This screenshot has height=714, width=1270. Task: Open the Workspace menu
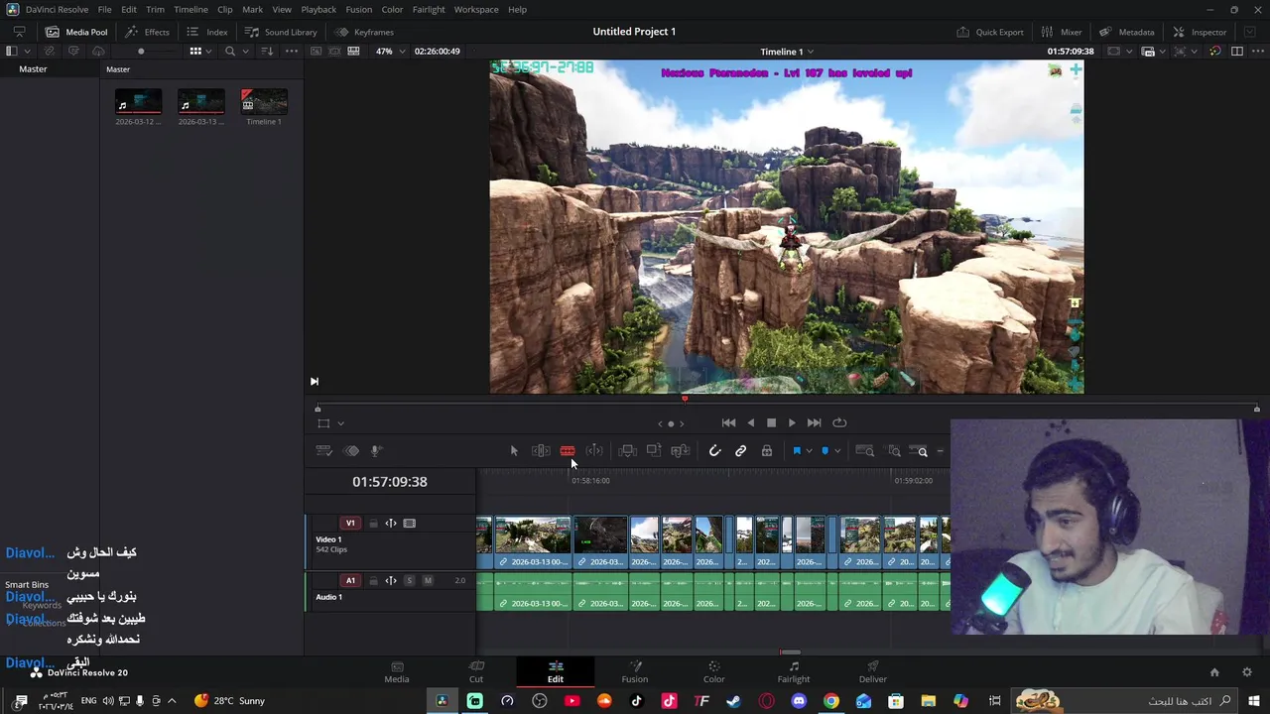[x=476, y=9]
